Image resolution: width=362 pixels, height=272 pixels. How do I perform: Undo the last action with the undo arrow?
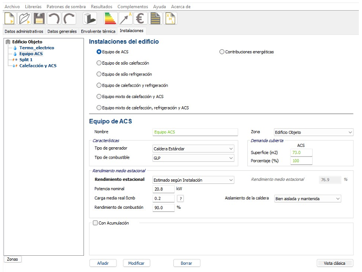[x=54, y=19]
